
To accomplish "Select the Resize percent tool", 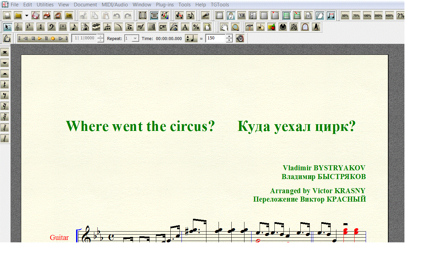I will click(196, 27).
